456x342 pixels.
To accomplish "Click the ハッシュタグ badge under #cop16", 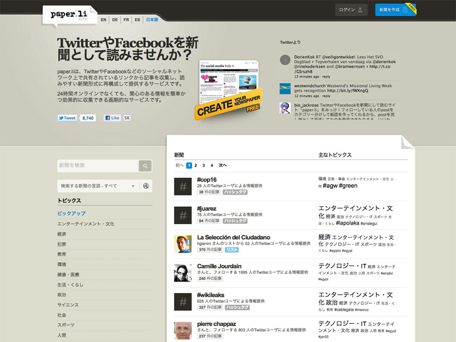I will click(x=235, y=192).
